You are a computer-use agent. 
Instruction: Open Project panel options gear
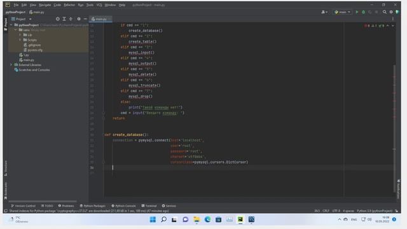click(x=79, y=19)
